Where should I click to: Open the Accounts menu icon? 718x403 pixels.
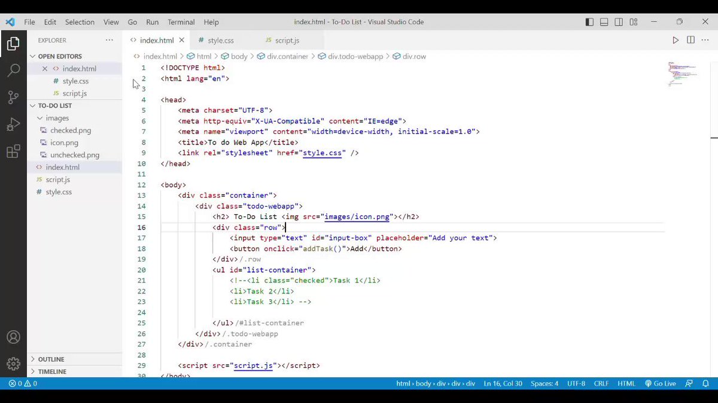pyautogui.click(x=13, y=337)
